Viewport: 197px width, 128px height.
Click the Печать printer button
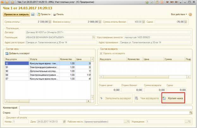[58, 15]
